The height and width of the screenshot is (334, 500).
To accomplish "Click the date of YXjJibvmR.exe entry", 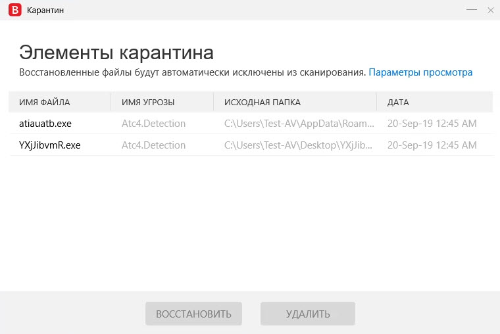I will tap(432, 145).
